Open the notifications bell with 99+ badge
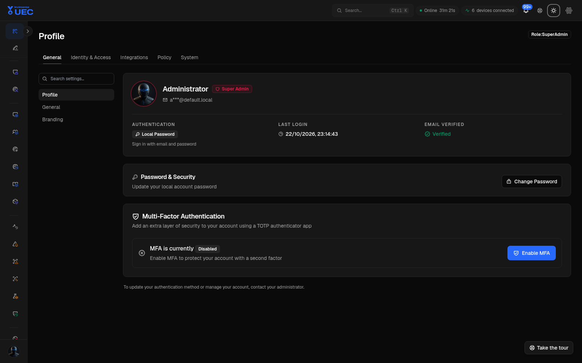 click(x=526, y=11)
